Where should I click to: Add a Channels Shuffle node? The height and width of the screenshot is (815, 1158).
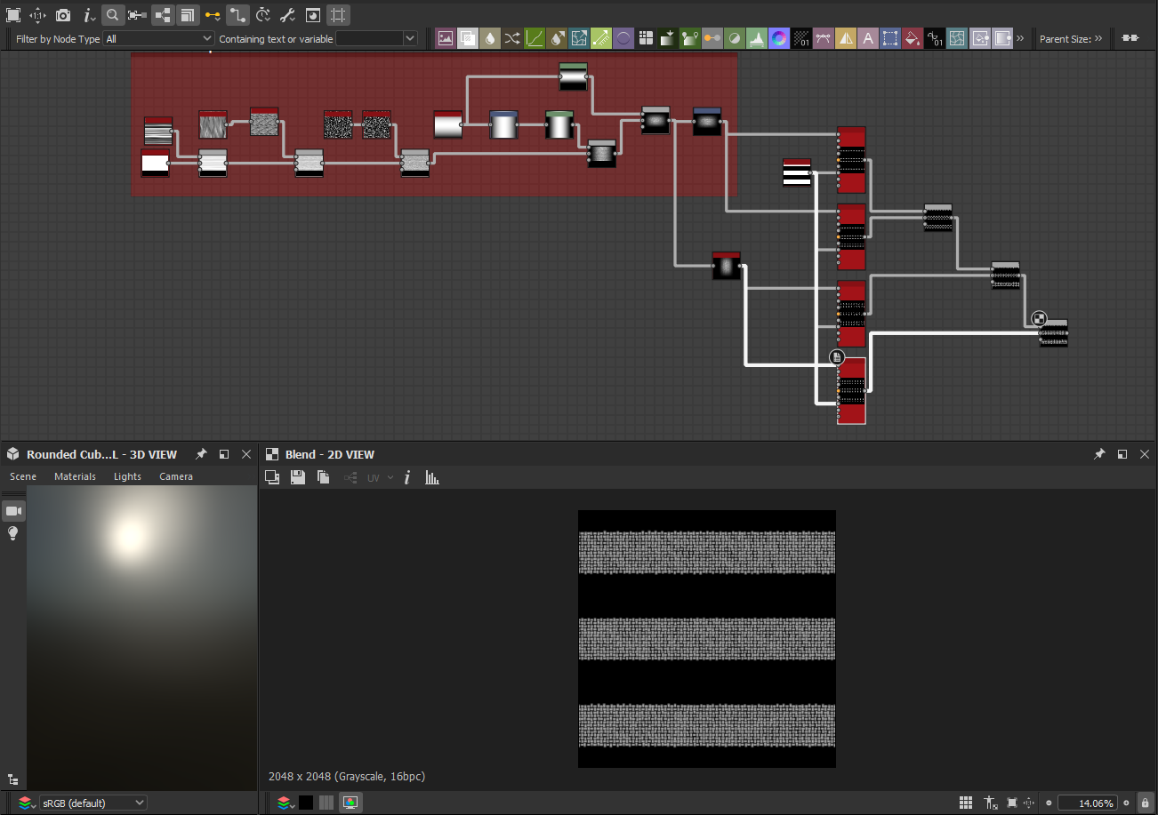[x=512, y=38]
